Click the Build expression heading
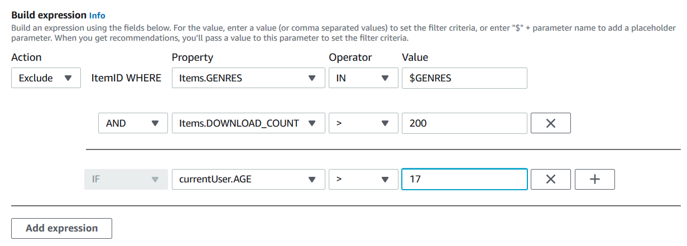Screen dimensions: 687x246 pos(49,15)
